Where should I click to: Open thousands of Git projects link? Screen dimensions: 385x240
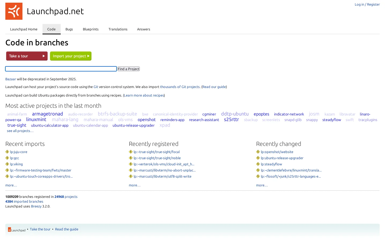[x=180, y=87]
